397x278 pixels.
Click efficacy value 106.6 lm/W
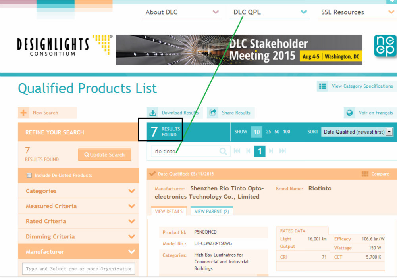coord(373,239)
